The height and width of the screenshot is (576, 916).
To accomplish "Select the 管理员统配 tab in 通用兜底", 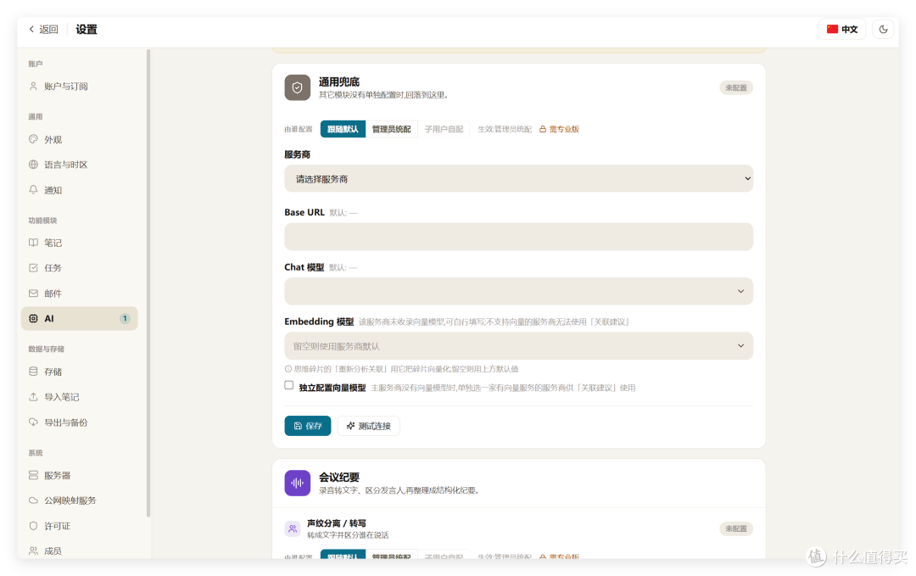I will point(391,129).
